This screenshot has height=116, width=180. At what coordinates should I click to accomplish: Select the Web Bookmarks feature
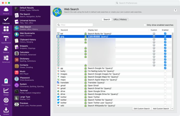32,34
